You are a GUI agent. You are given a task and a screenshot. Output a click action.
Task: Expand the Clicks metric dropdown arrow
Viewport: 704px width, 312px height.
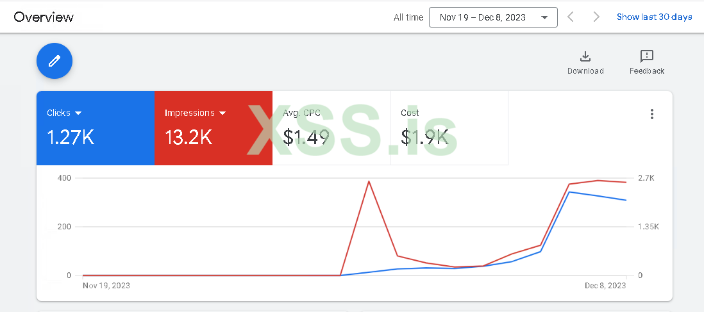point(79,113)
